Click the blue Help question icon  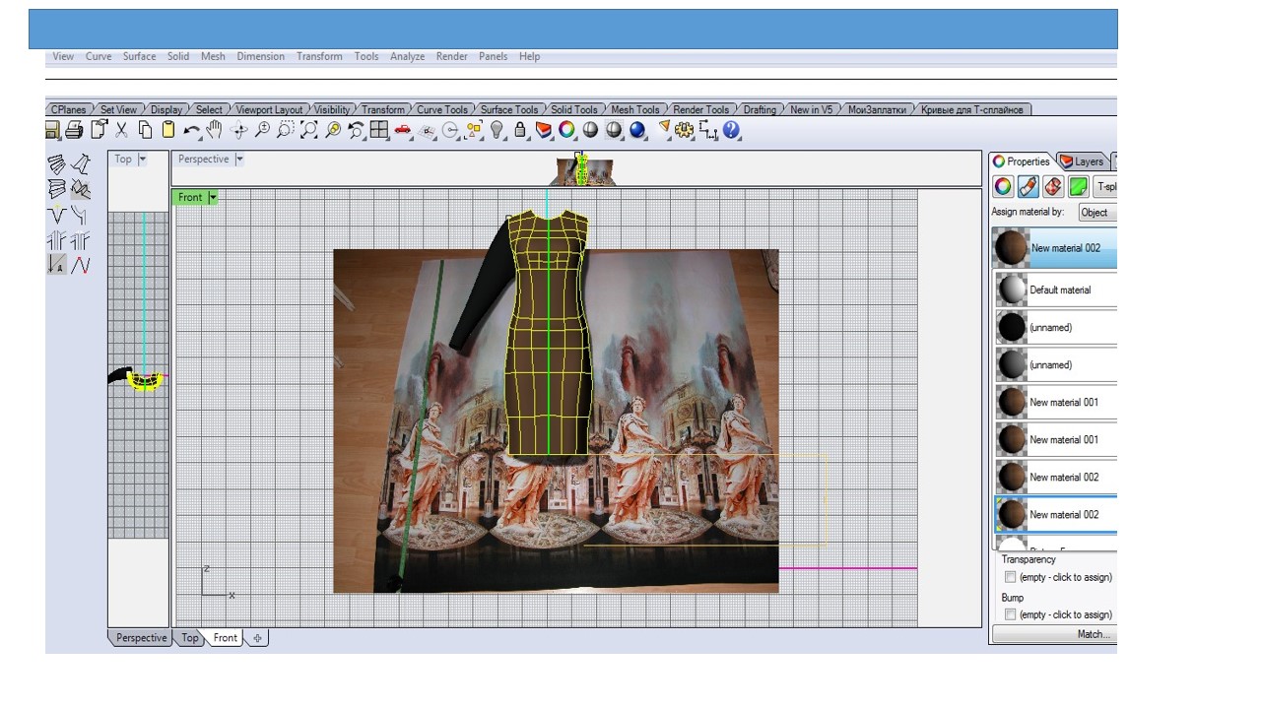point(731,130)
